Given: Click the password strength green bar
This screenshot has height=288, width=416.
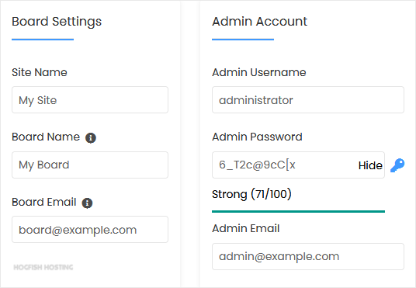Looking at the screenshot, I should tap(298, 211).
